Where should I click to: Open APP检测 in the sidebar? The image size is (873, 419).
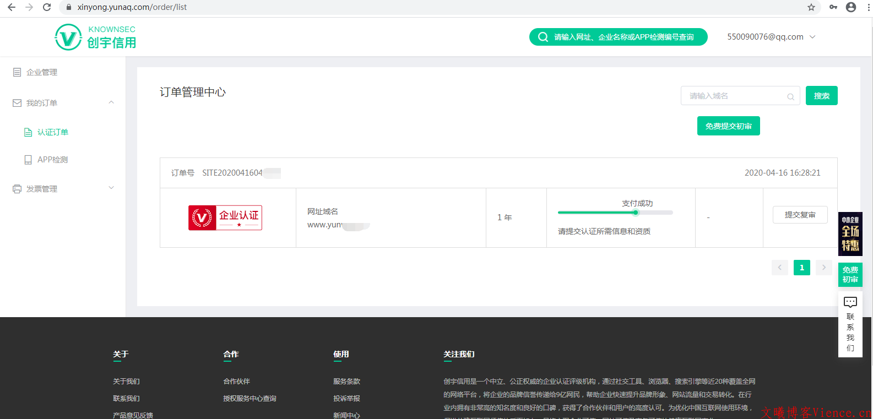coord(52,160)
